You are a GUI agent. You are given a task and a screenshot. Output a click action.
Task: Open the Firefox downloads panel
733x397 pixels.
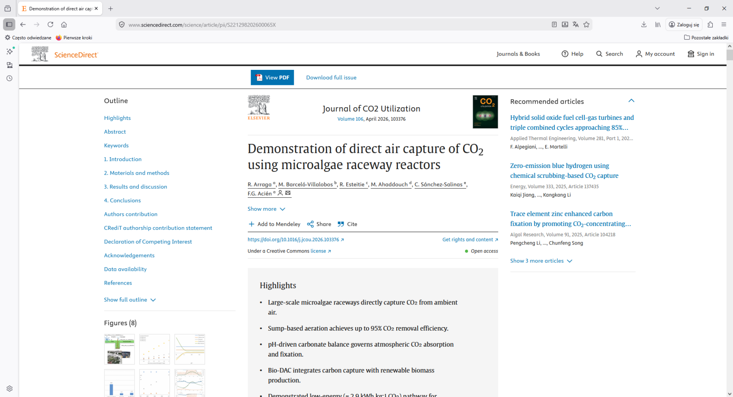pyautogui.click(x=644, y=25)
